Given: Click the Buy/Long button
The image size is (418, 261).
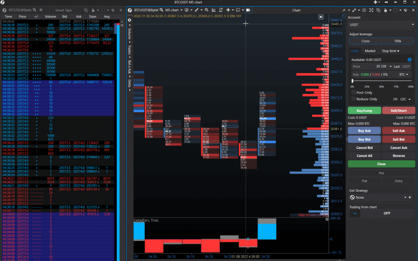Looking at the screenshot, I should (364, 110).
